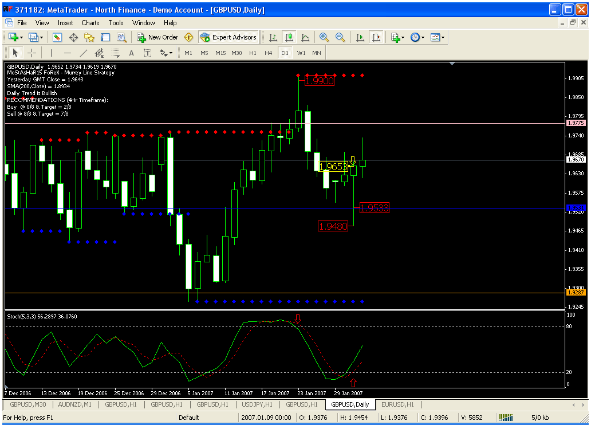This screenshot has height=425, width=591.
Task: Click the 1.9775 pink price level label
Action: point(575,123)
